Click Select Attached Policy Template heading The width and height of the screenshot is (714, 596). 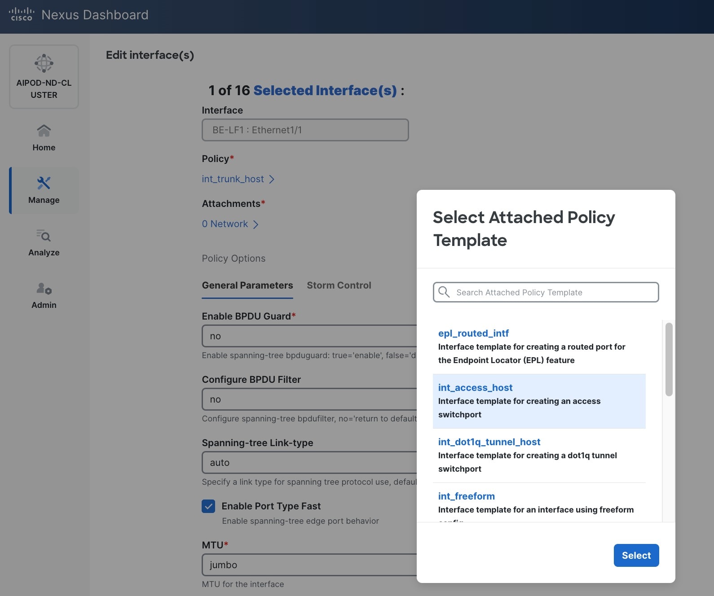[524, 228]
